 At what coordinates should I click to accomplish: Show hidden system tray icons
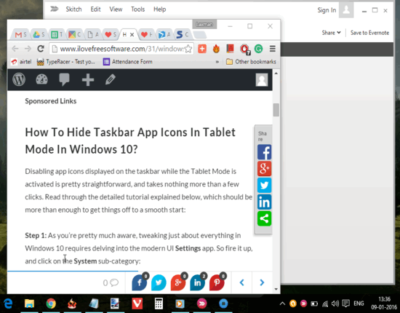point(282,304)
